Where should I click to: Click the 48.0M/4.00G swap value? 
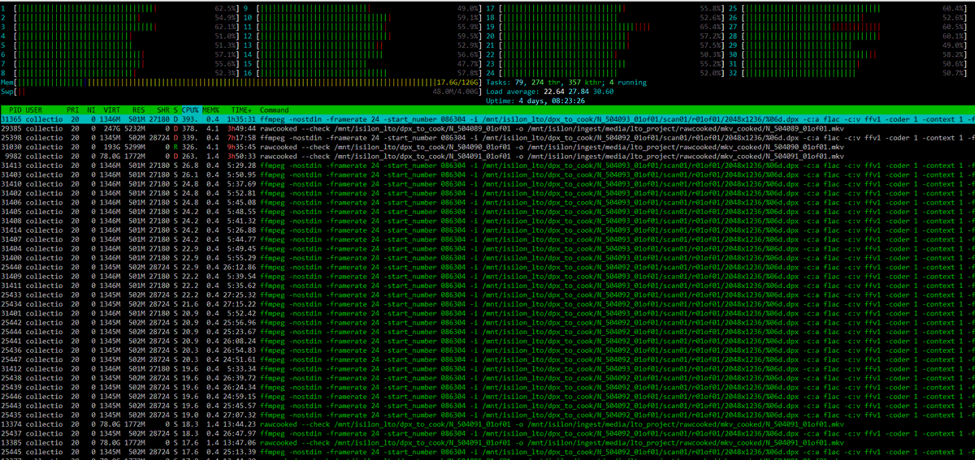click(455, 92)
